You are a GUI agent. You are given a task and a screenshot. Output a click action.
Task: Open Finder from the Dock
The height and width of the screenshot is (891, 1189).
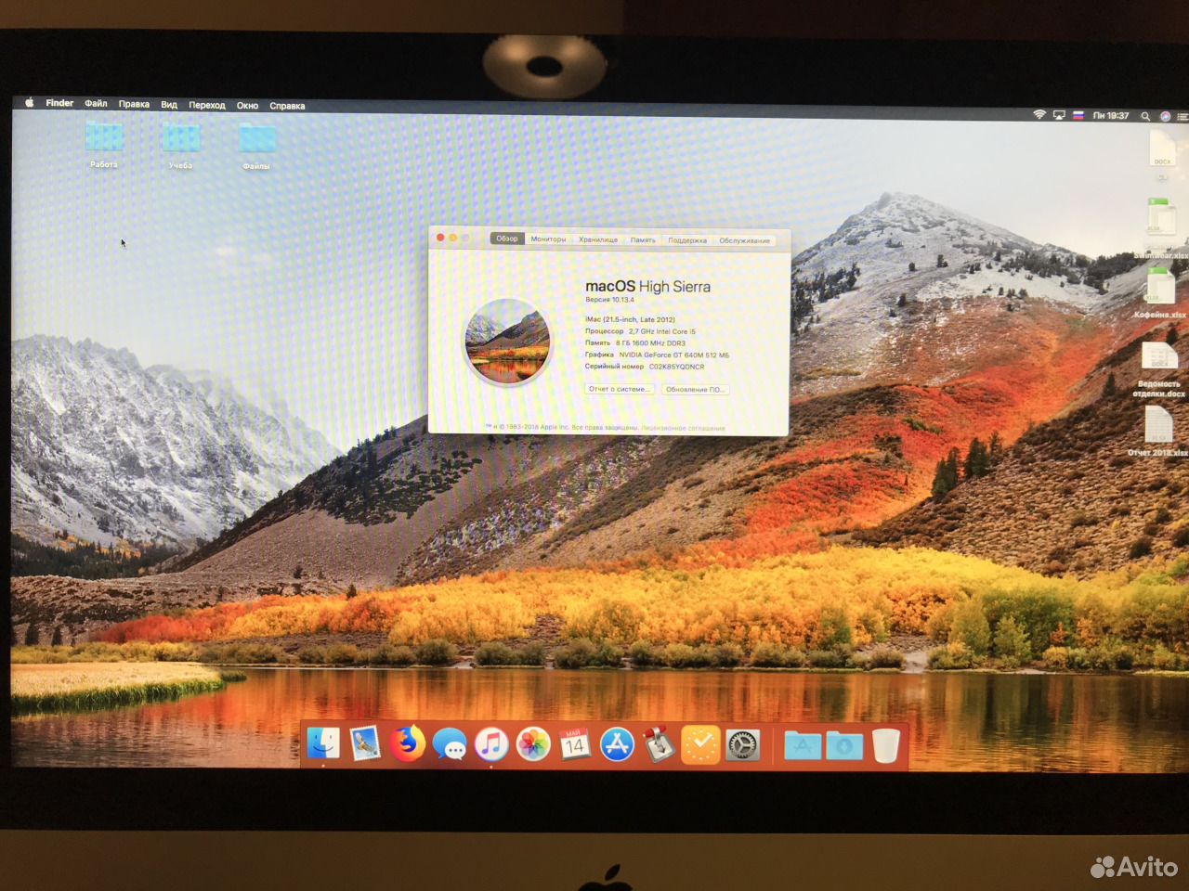(x=323, y=743)
